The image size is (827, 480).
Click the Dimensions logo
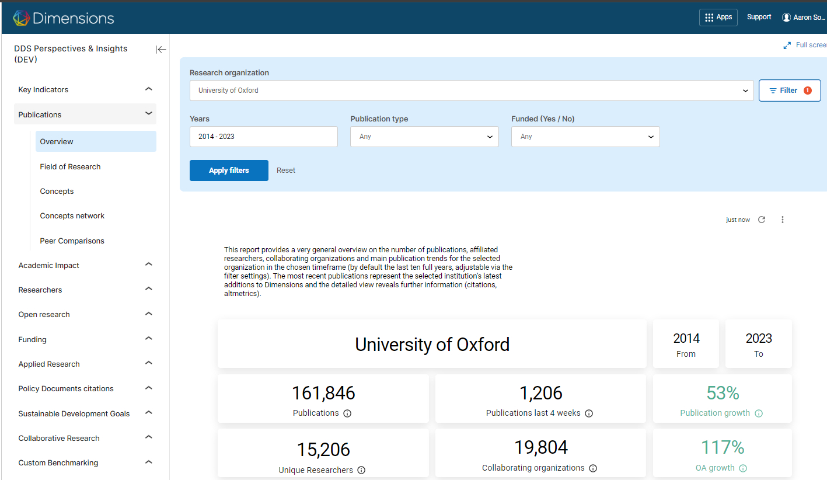64,18
